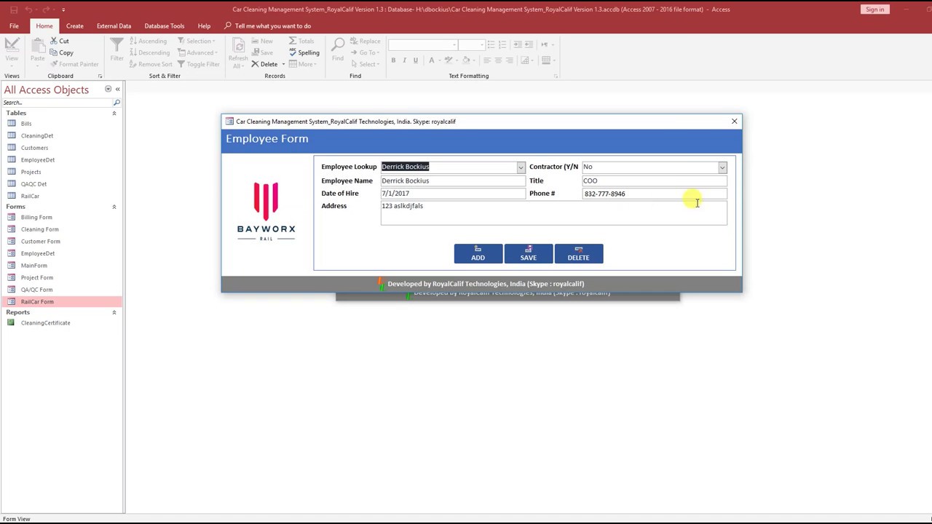Open Clipboard group dialog launcher
This screenshot has width=932, height=524.
[100, 76]
